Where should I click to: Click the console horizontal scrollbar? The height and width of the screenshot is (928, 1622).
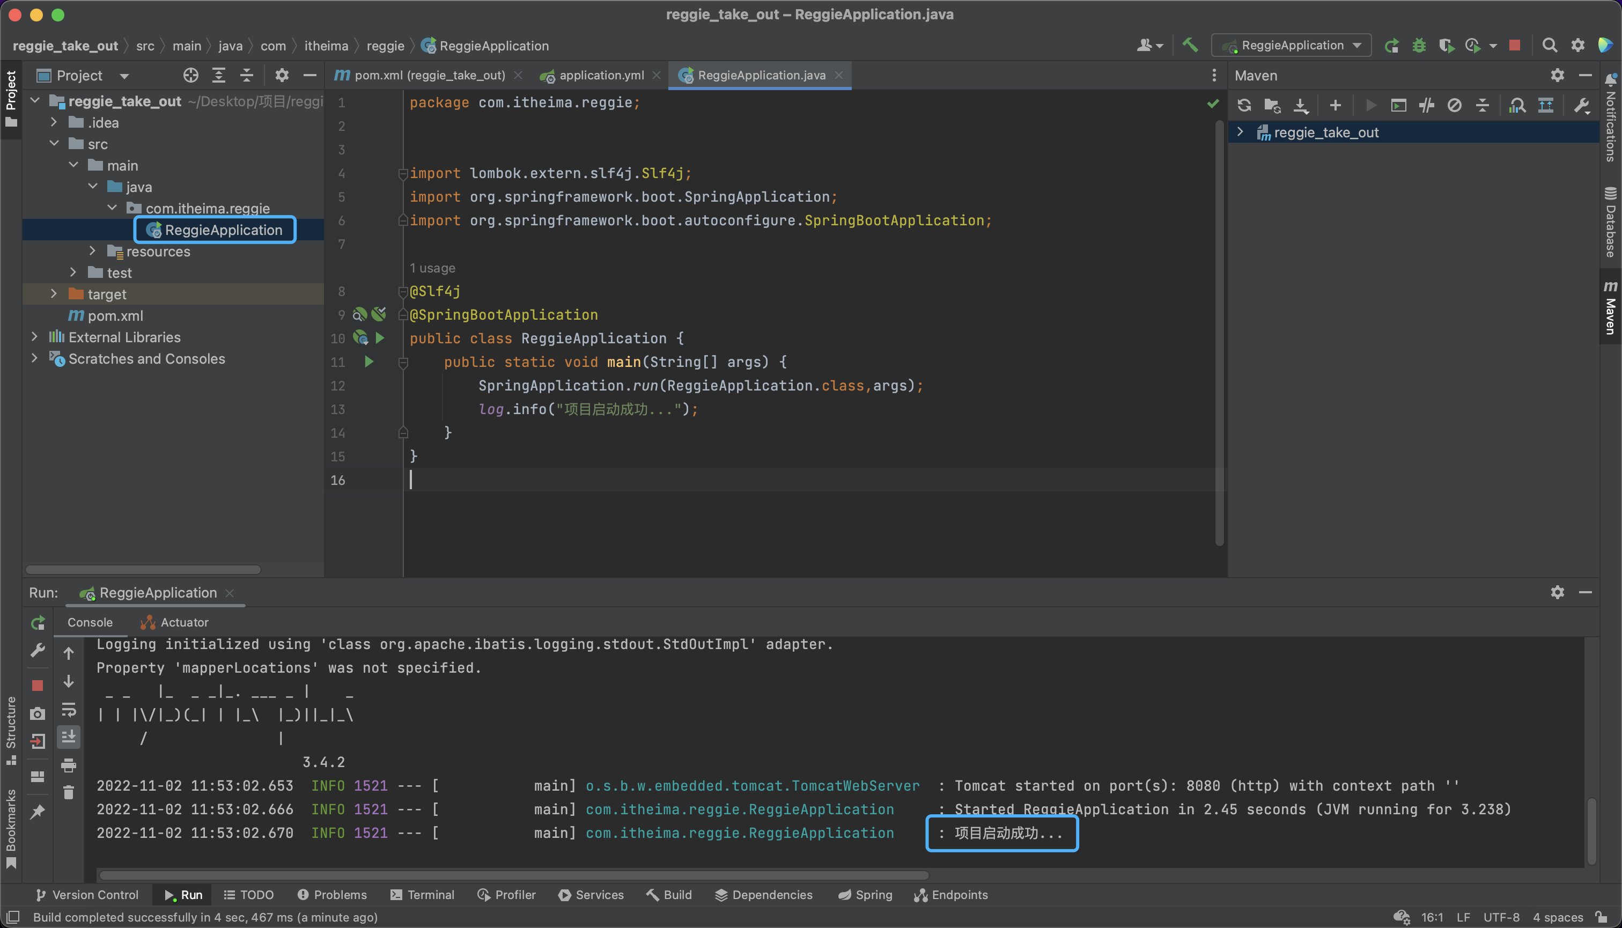tap(513, 875)
